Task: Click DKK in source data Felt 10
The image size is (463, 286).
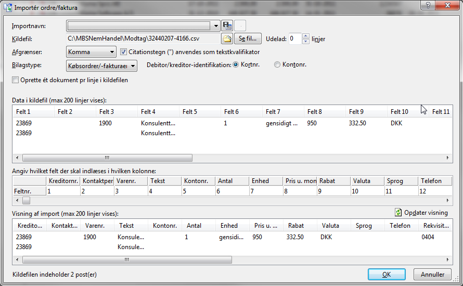Action: 396,123
